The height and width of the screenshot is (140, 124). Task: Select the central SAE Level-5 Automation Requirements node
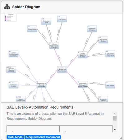click(62, 70)
